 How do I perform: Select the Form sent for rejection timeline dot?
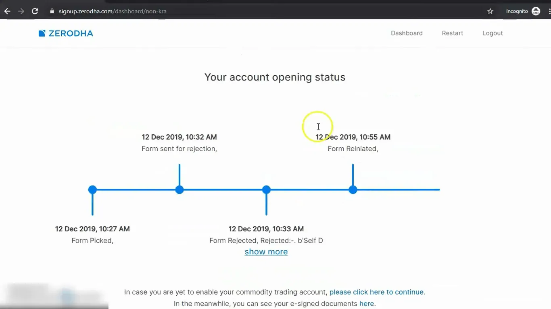click(179, 190)
